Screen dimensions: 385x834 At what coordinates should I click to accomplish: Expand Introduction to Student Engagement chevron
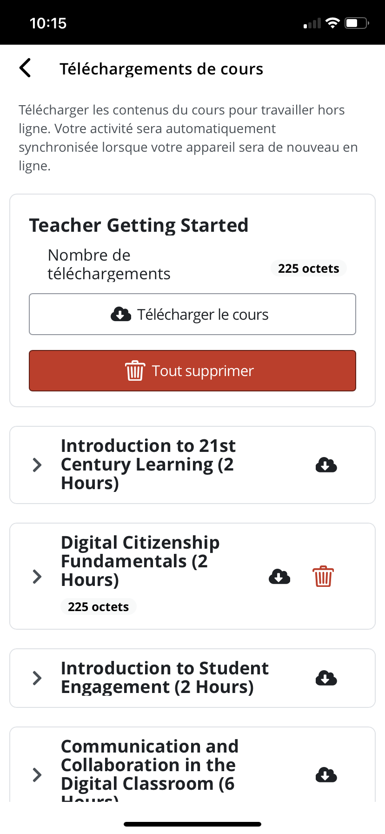37,678
